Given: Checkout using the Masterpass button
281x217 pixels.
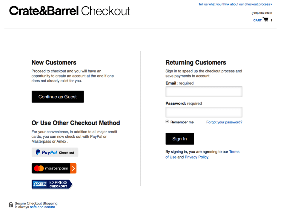Looking at the screenshot, I should [54, 168].
